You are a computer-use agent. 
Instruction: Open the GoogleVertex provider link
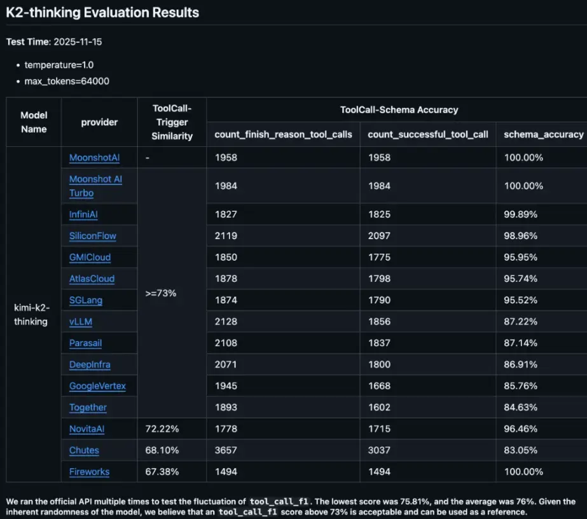pyautogui.click(x=97, y=386)
